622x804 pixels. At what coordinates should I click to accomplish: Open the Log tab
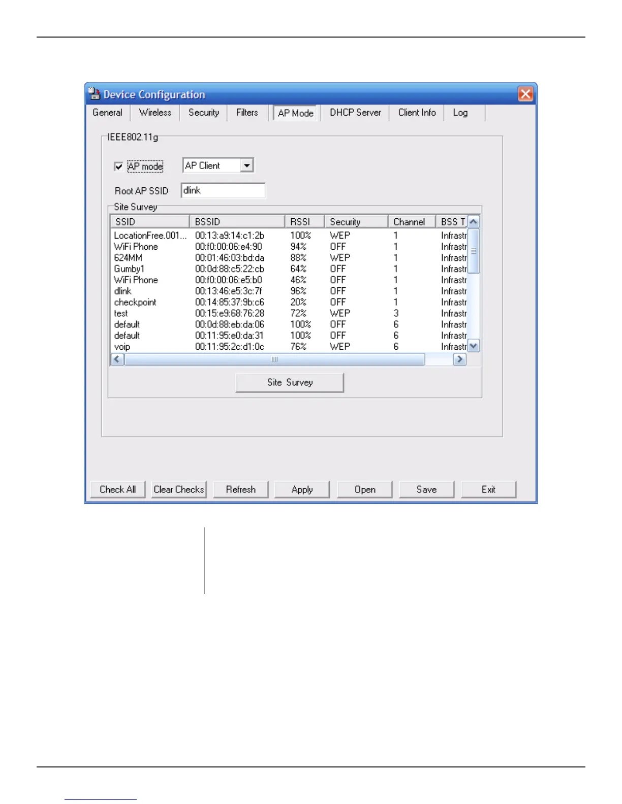[460, 113]
